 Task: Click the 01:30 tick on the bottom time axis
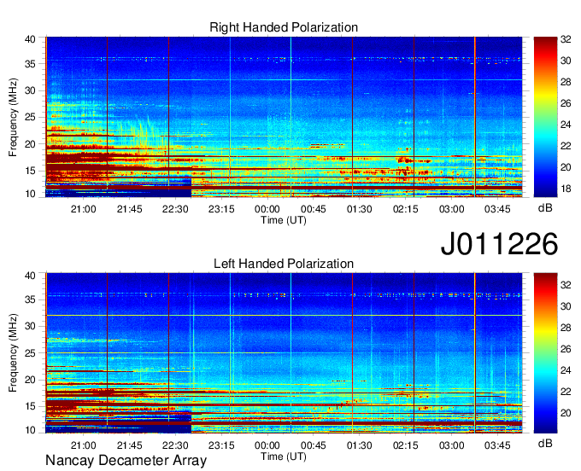click(x=359, y=445)
